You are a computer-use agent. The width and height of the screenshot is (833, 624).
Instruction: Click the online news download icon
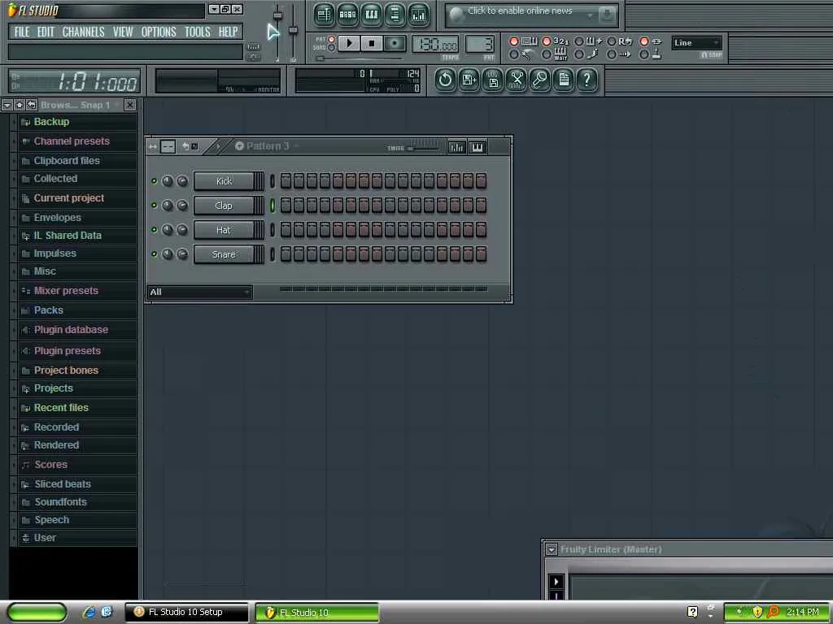[x=607, y=15]
